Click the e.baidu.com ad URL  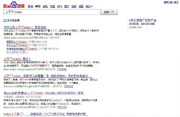(136, 27)
